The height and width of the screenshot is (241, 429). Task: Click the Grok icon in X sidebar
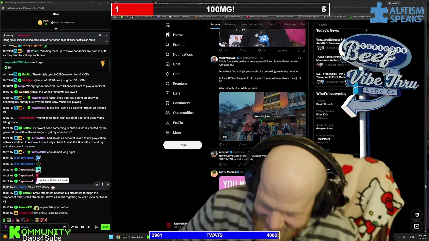pos(167,74)
